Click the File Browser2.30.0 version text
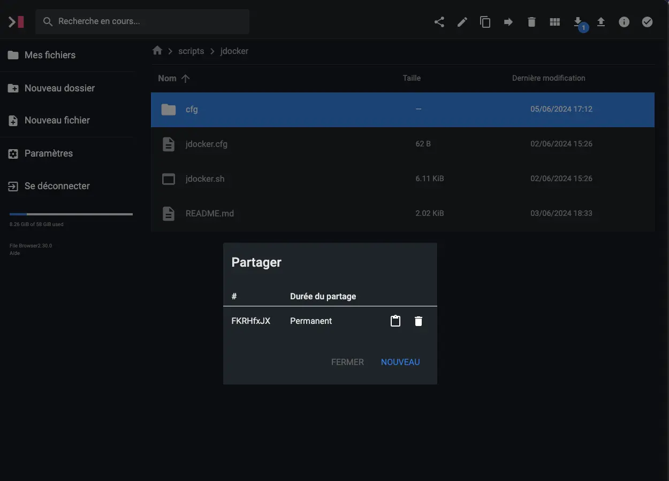The height and width of the screenshot is (481, 669). (x=31, y=246)
